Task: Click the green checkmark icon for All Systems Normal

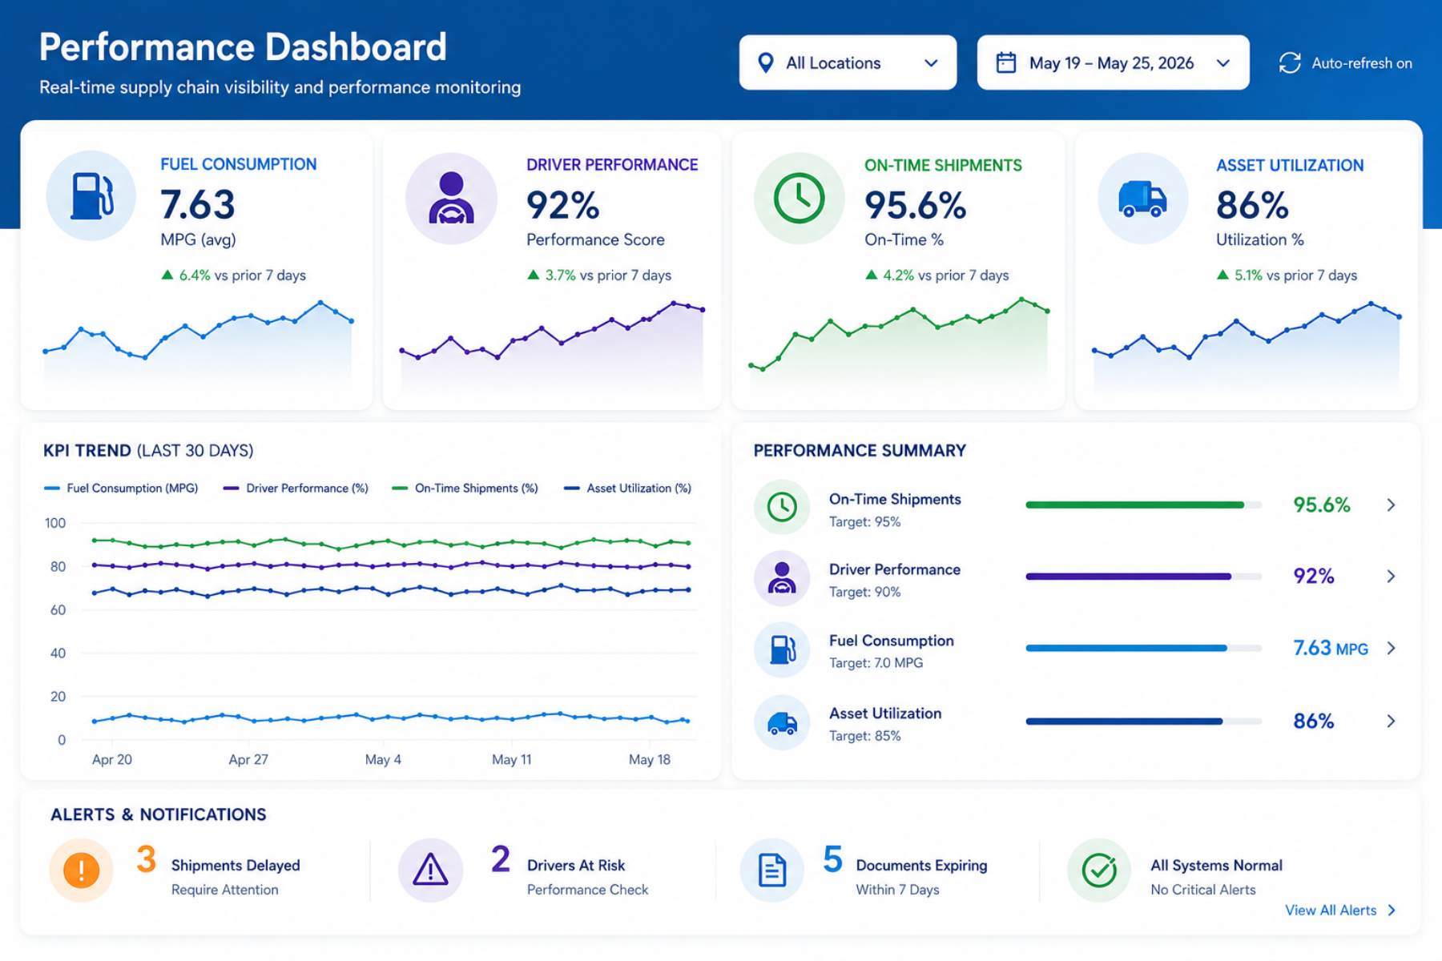Action: [x=1099, y=871]
